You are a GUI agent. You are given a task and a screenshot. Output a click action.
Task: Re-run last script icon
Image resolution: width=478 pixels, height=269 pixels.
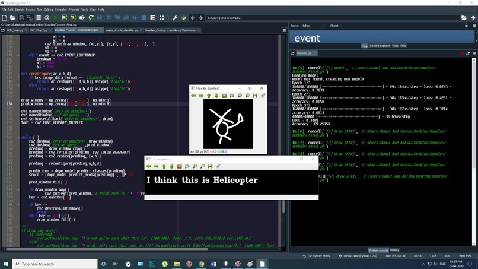91,18
